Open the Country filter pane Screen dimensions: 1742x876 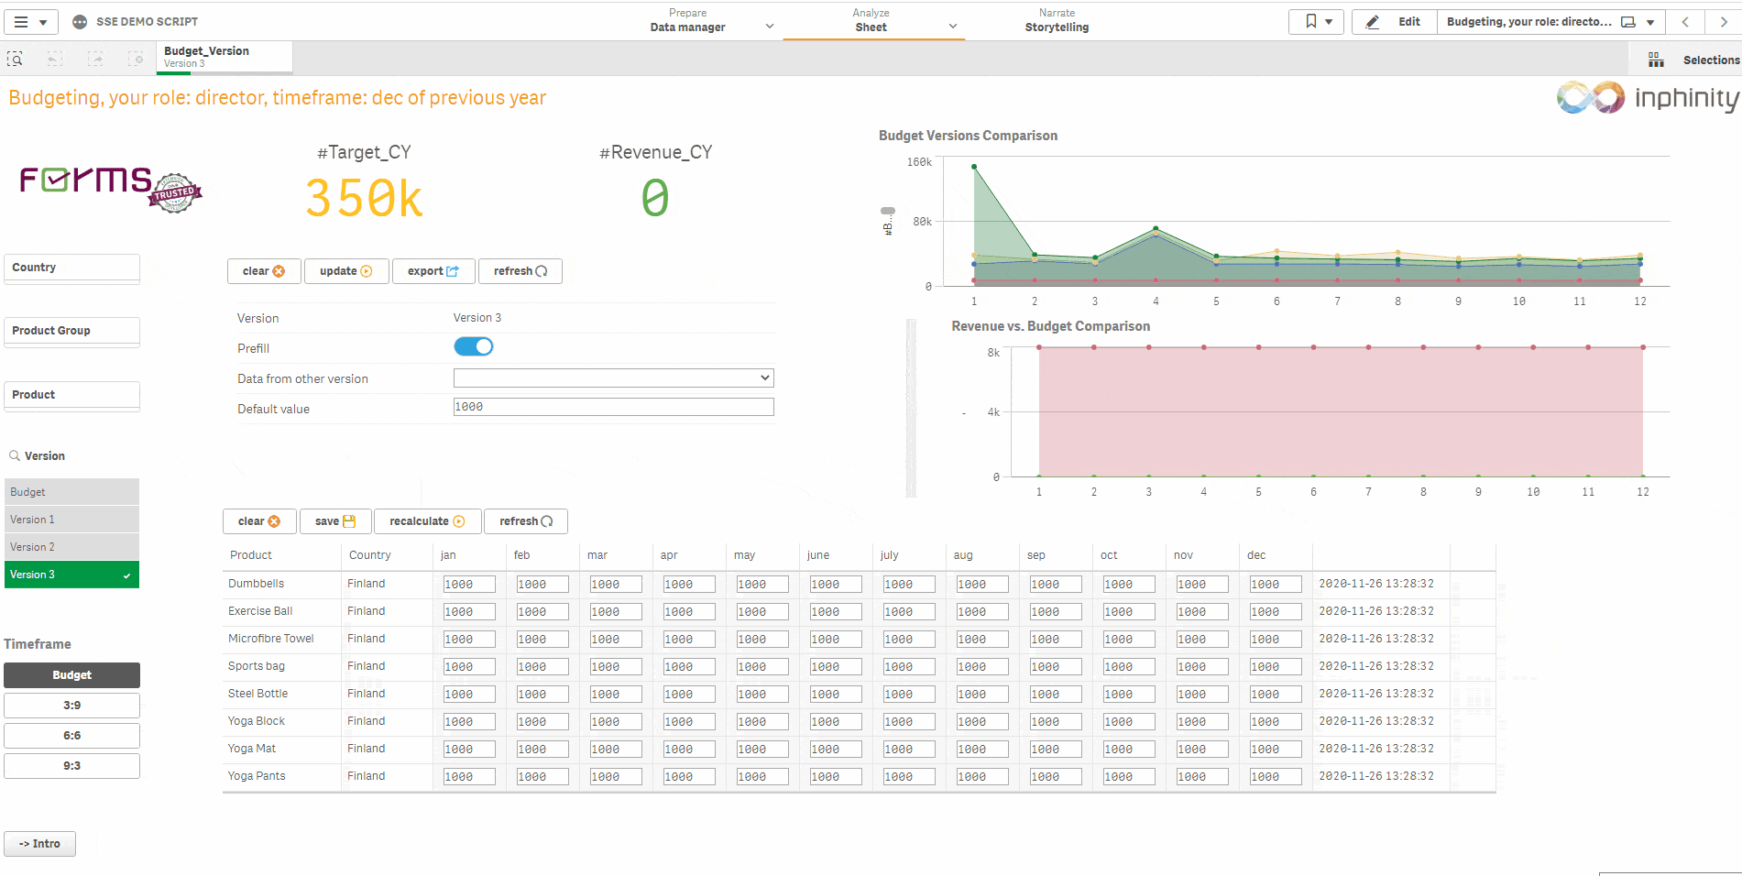pyautogui.click(x=72, y=268)
